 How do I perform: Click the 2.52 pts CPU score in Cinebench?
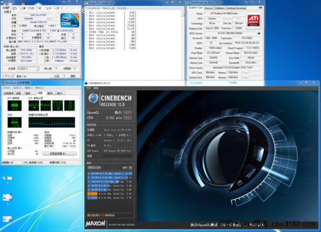[x=114, y=118]
